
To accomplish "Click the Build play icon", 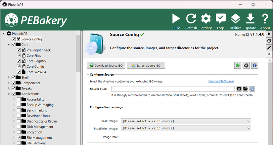I will pos(176,19).
